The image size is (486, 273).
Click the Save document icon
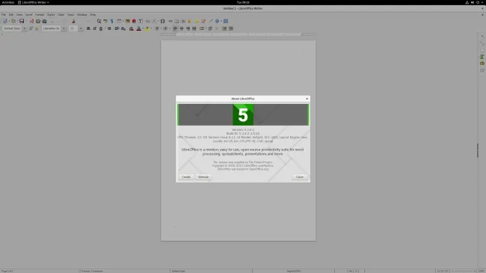[22, 21]
